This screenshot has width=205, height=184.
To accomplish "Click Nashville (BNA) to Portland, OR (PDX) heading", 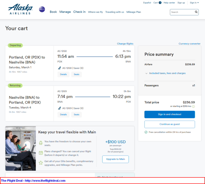I will click(25, 100).
